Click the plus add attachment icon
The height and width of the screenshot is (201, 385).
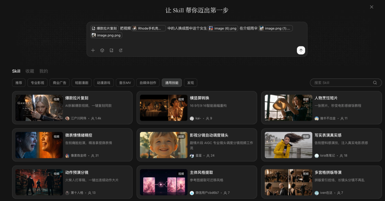[x=93, y=50]
